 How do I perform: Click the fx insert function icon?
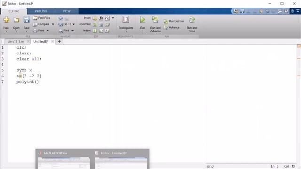(101, 18)
